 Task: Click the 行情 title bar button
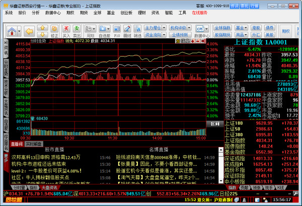coord(254,6)
